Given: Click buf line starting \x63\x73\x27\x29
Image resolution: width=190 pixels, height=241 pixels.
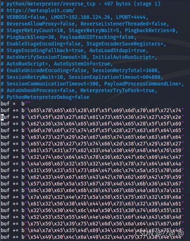Looking at the screenshot, I should (x=92, y=137).
